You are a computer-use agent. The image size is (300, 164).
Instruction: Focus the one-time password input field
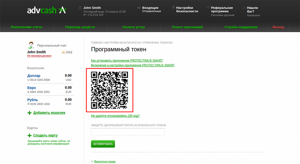coord(128,132)
